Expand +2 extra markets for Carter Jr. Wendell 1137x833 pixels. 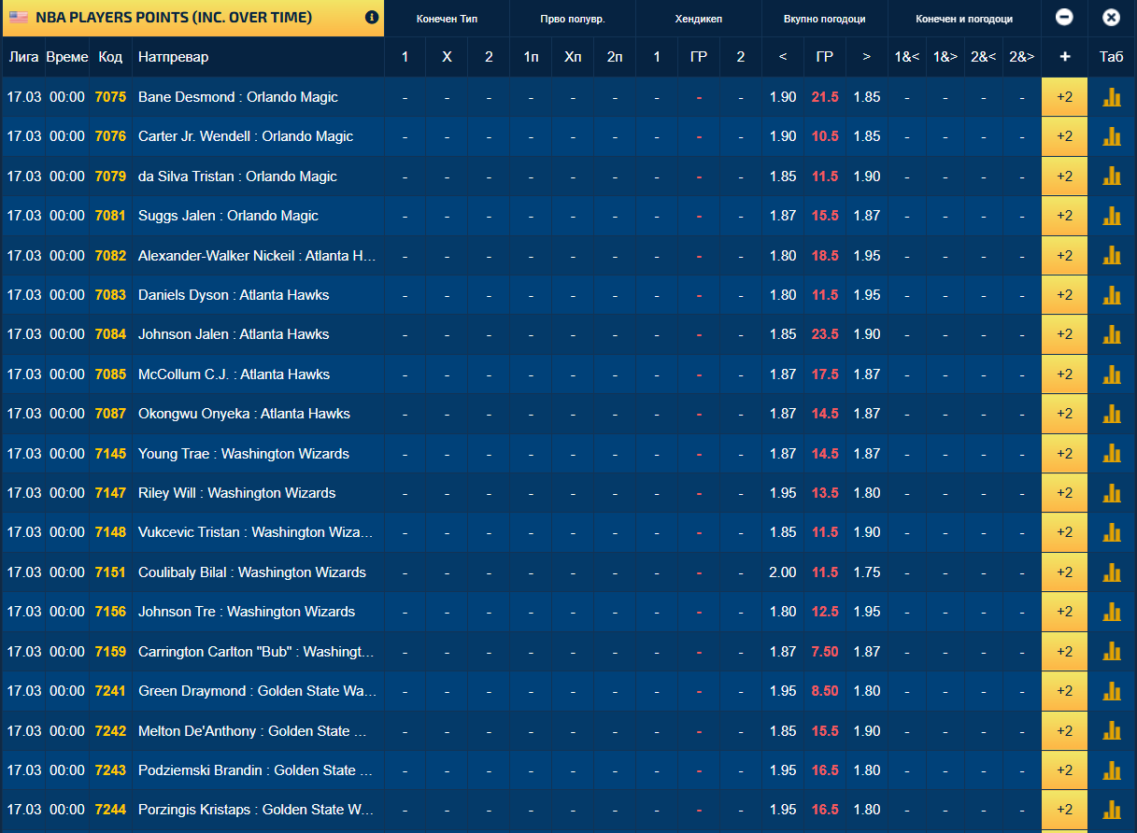pos(1064,136)
